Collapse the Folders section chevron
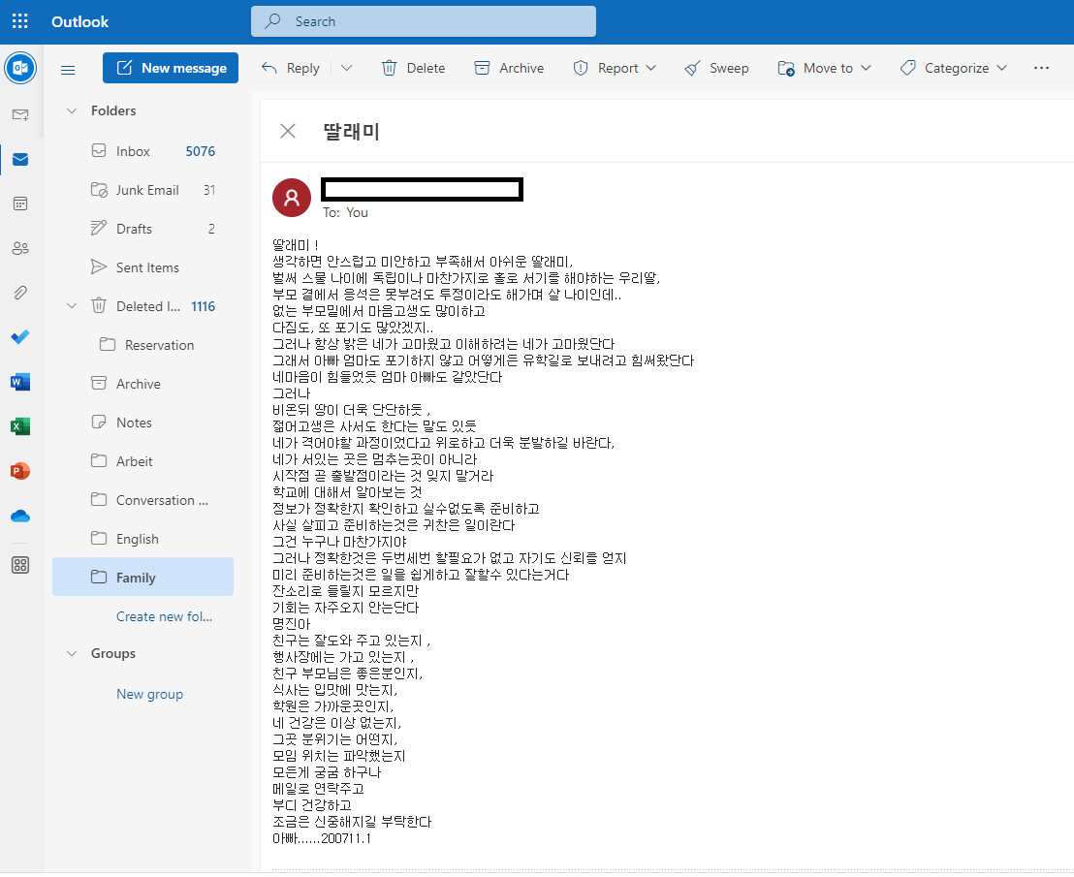 [x=71, y=110]
